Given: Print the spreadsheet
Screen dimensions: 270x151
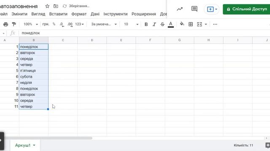Looking at the screenshot, I should [x=5, y=24].
